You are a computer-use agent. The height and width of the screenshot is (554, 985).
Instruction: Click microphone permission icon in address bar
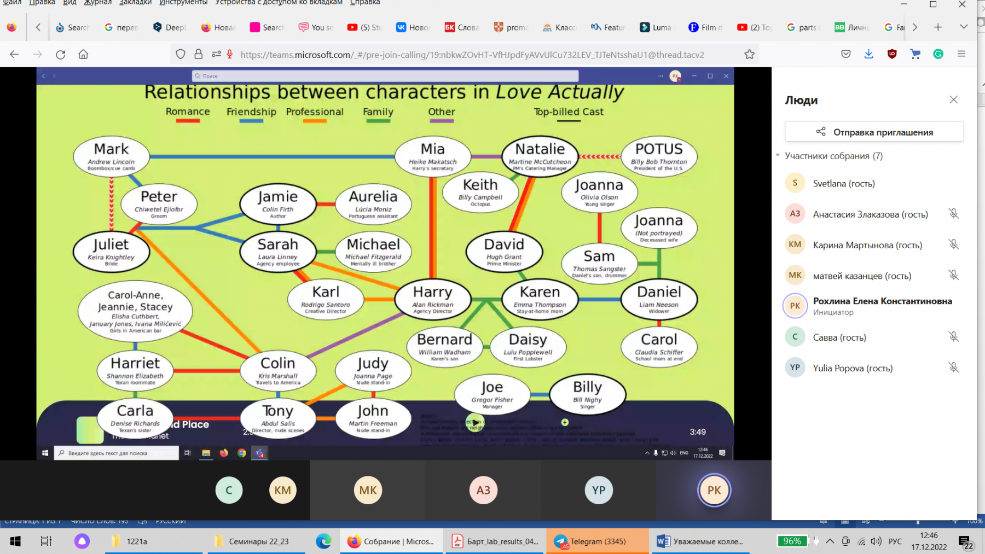[x=230, y=54]
